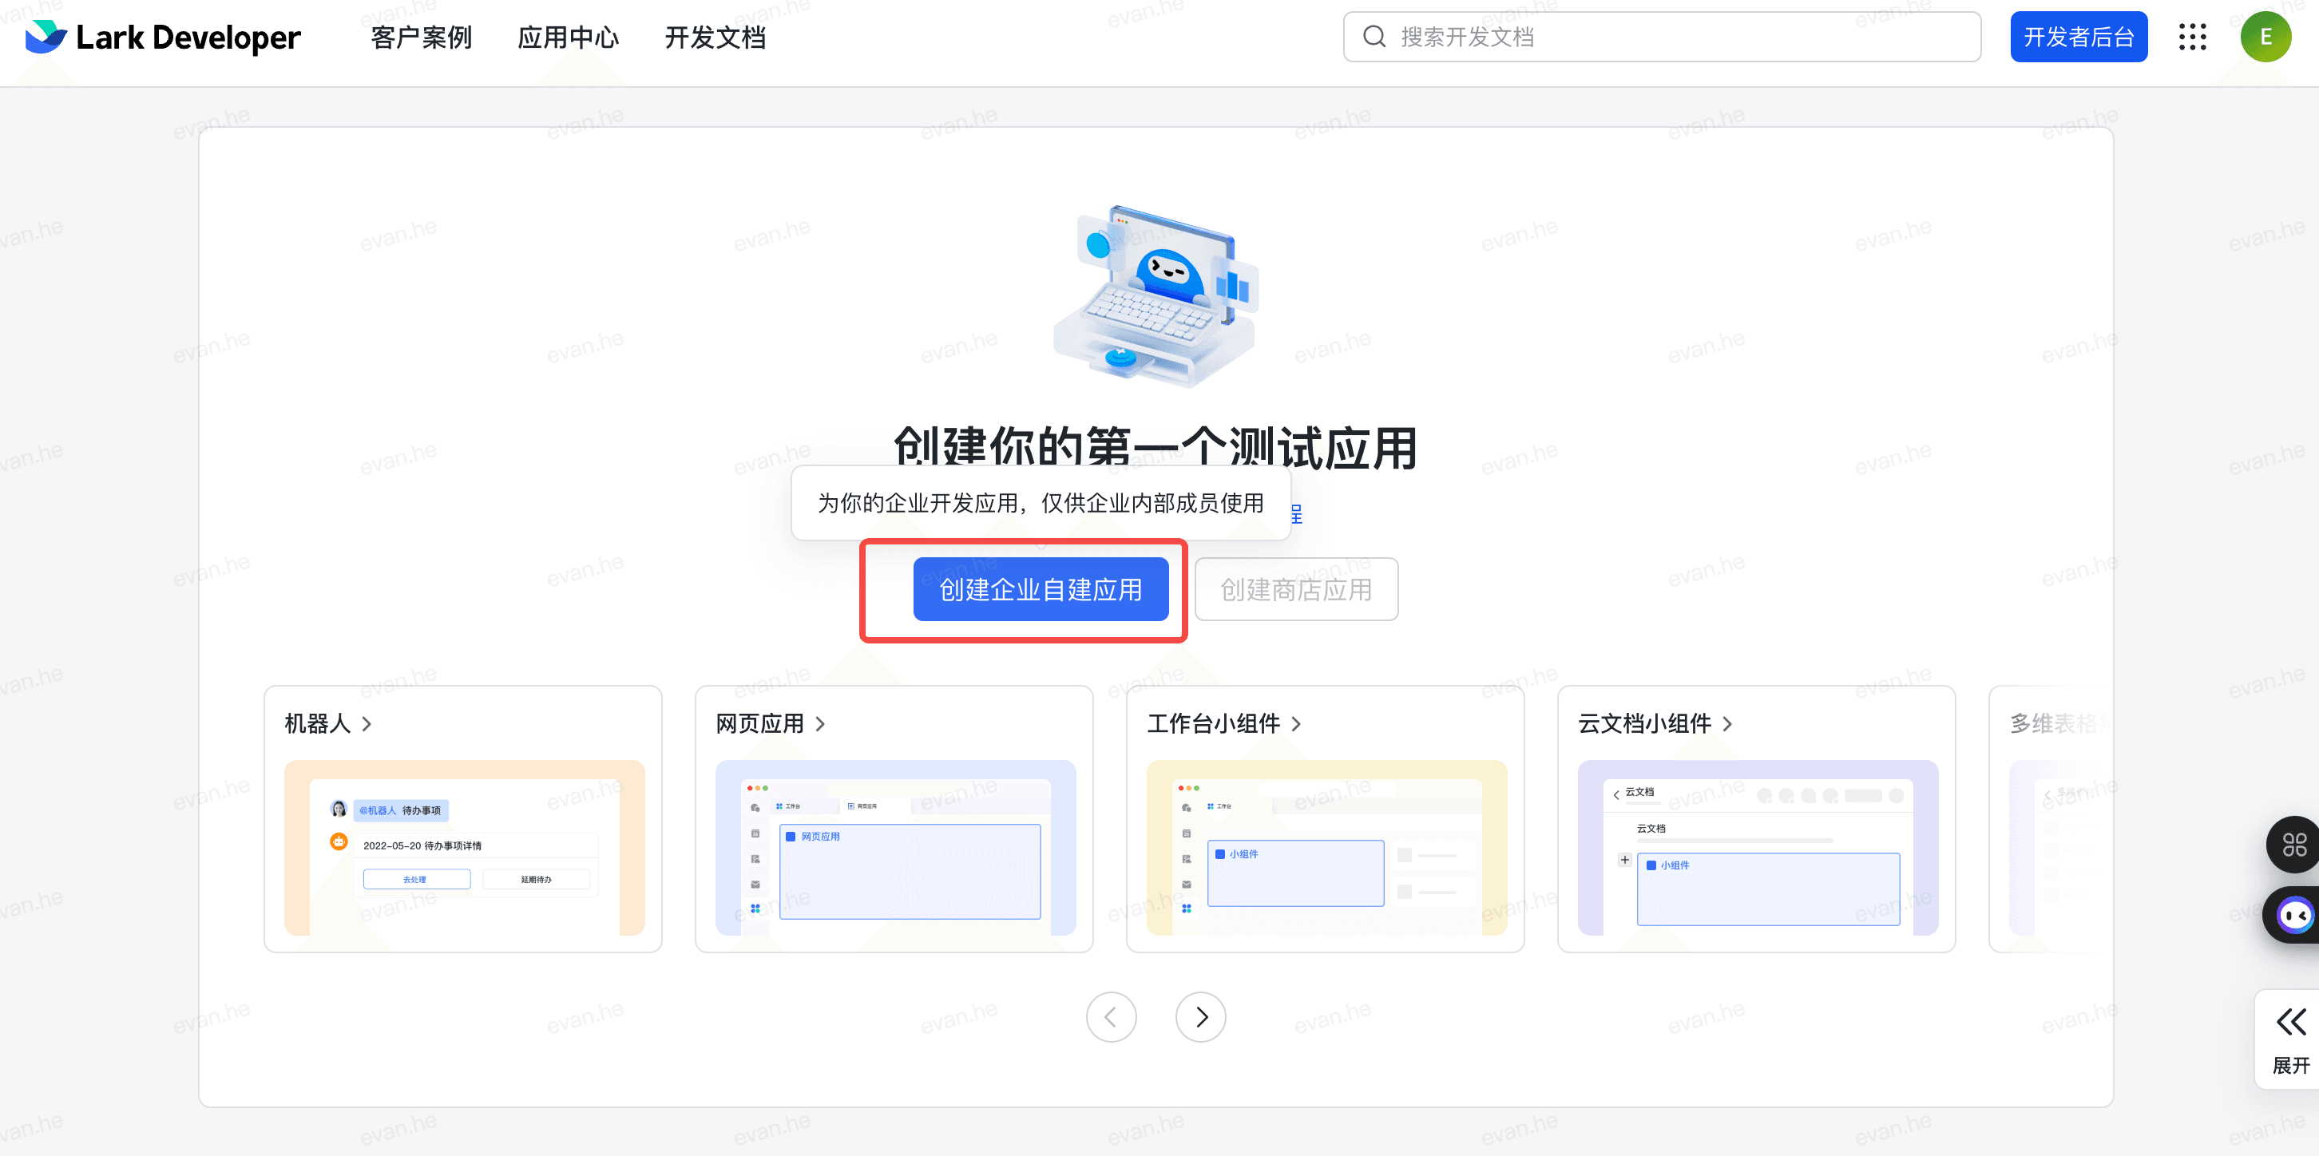
Task: Click the left carousel arrow
Action: (x=1112, y=1016)
